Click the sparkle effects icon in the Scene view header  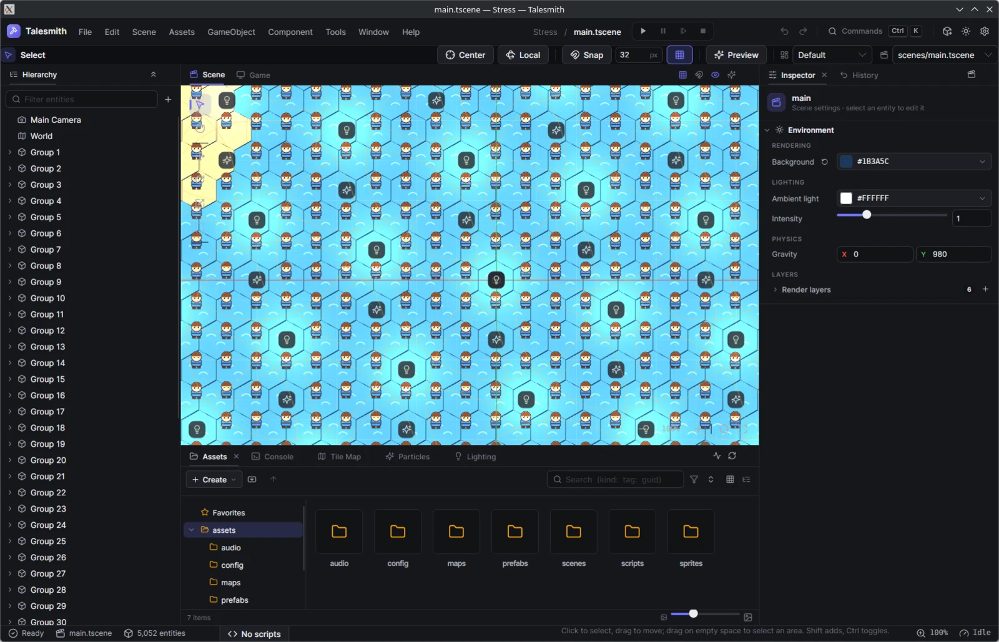tap(732, 75)
